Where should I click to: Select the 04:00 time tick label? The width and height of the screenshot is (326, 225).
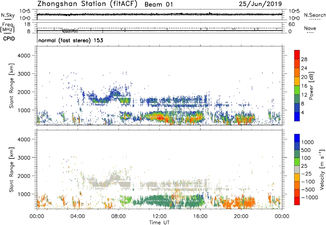click(77, 216)
